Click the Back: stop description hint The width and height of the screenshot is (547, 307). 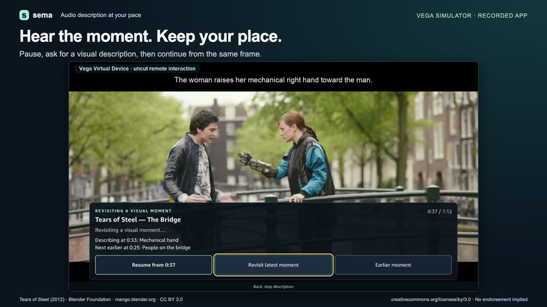[273, 287]
